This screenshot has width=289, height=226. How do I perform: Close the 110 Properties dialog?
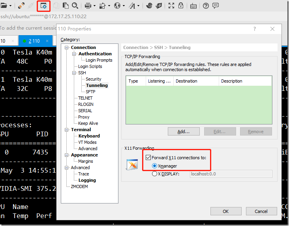(272, 29)
